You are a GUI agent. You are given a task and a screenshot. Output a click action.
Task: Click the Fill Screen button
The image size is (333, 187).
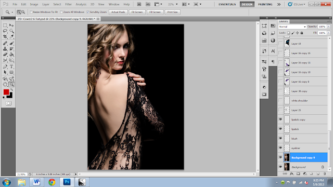point(155,12)
